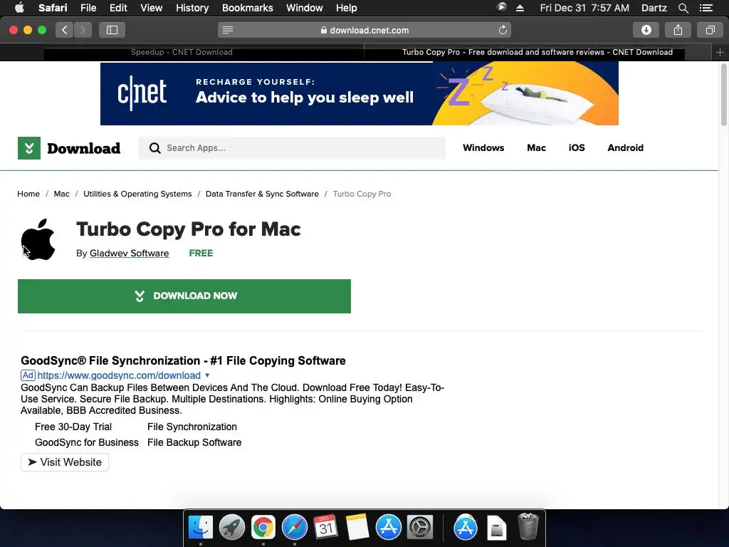Click the download.cnet.com address bar
The image size is (729, 547).
pyautogui.click(x=364, y=30)
